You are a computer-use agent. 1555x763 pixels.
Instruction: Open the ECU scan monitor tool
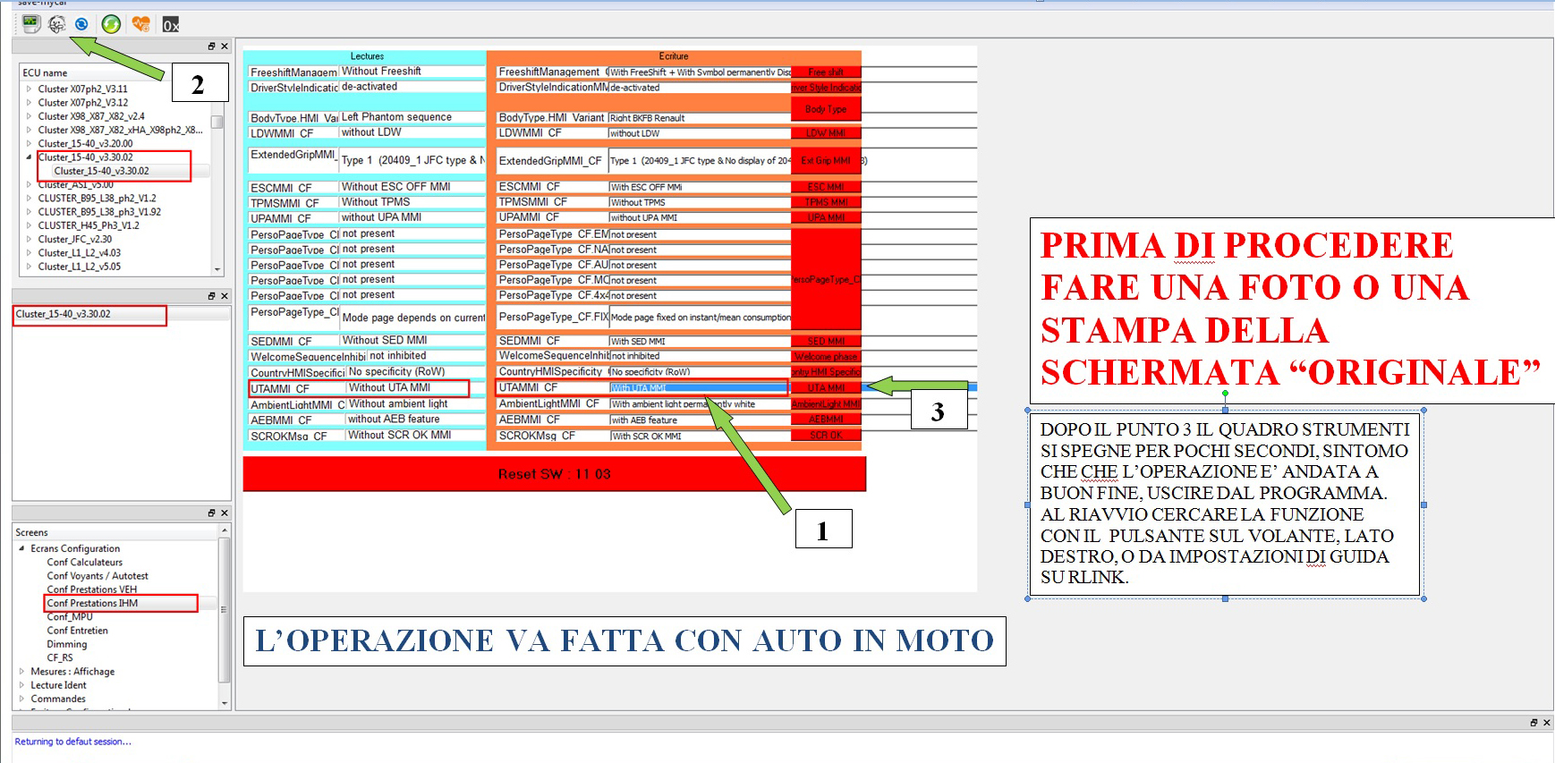[x=31, y=24]
